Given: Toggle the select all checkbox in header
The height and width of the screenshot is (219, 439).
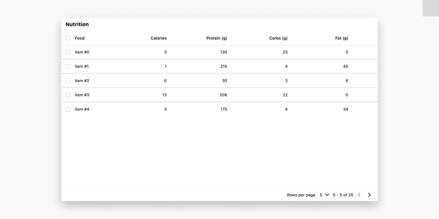Looking at the screenshot, I should pyautogui.click(x=68, y=38).
